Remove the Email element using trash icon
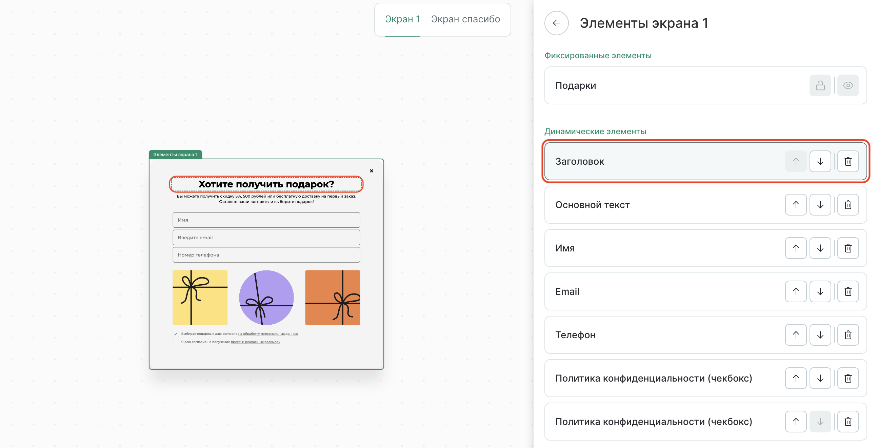This screenshot has width=878, height=448. (x=848, y=291)
